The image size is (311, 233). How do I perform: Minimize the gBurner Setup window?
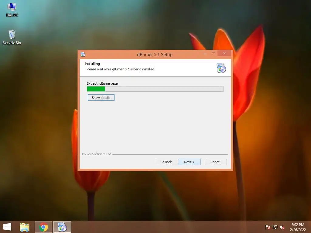tap(205, 53)
